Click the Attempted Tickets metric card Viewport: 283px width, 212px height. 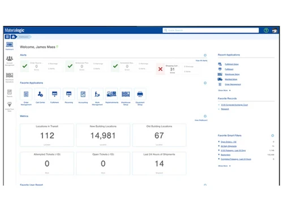click(x=47, y=163)
